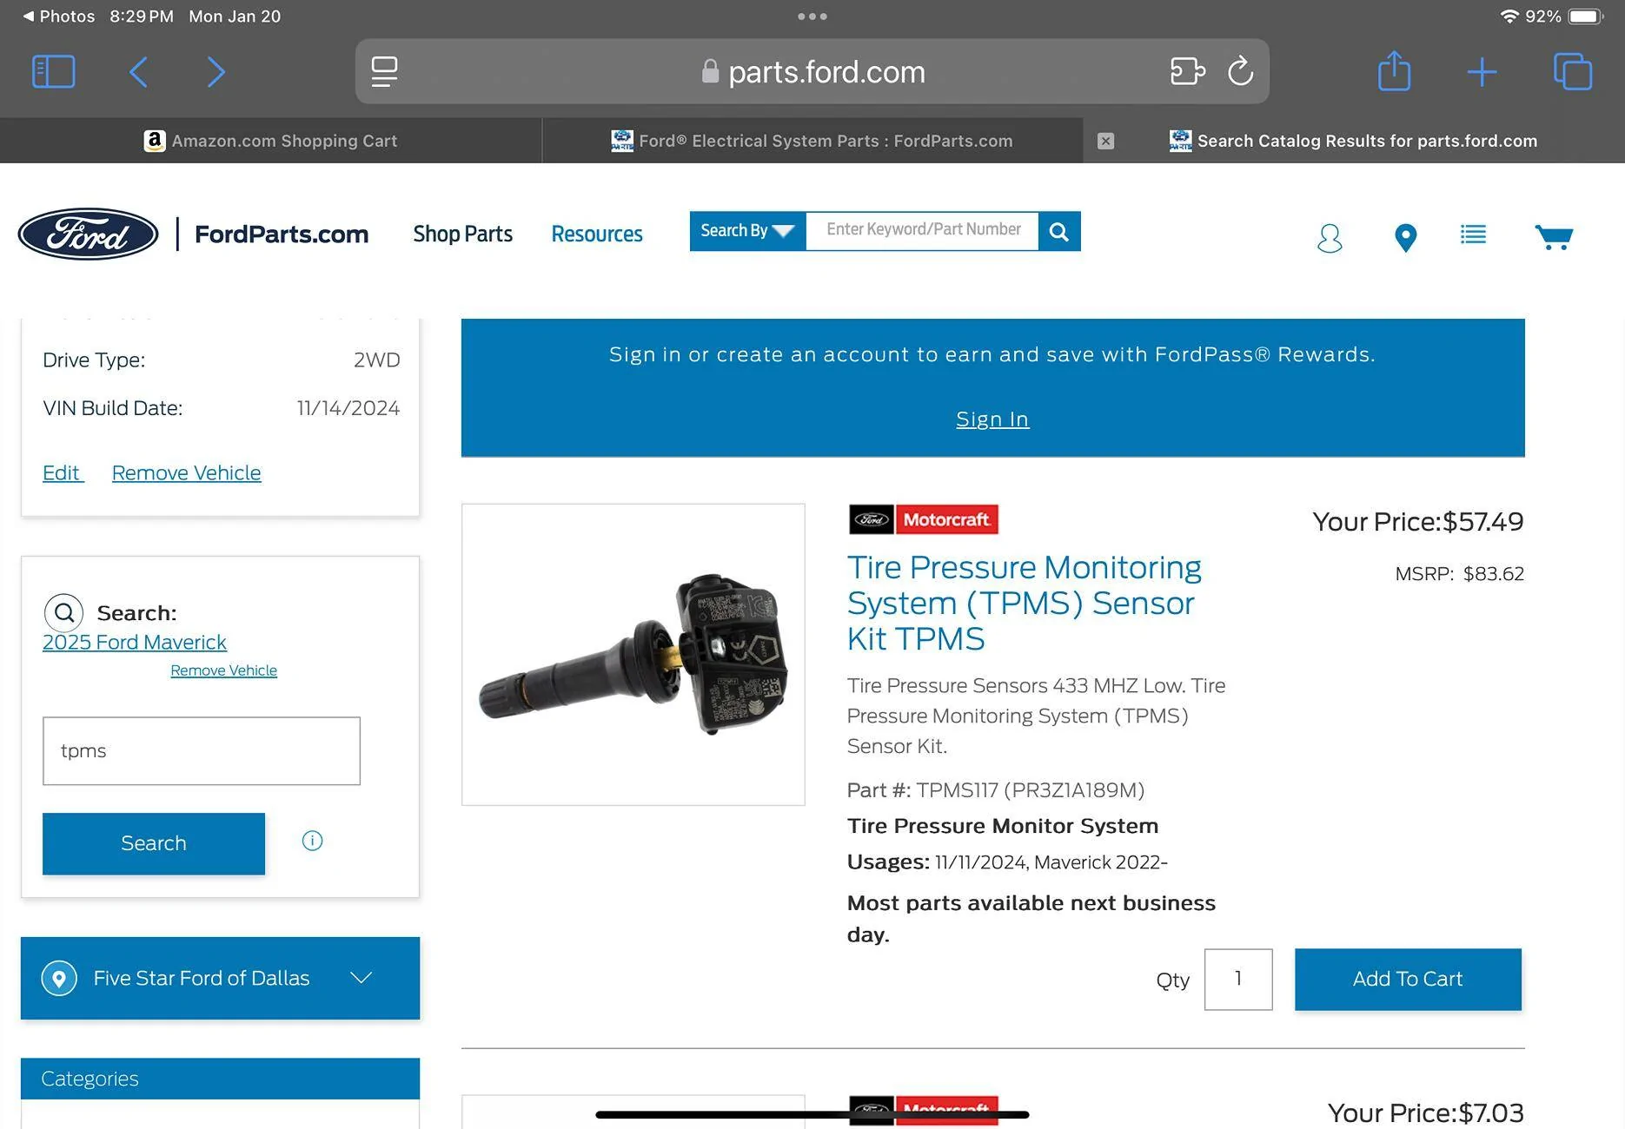Click the blue Search button
Viewport: 1625px width, 1129px height.
click(154, 843)
